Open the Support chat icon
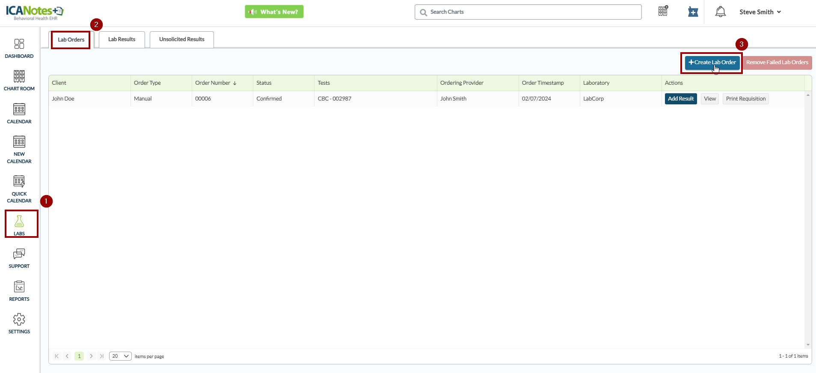Screen dimensions: 816x373 click(19, 255)
